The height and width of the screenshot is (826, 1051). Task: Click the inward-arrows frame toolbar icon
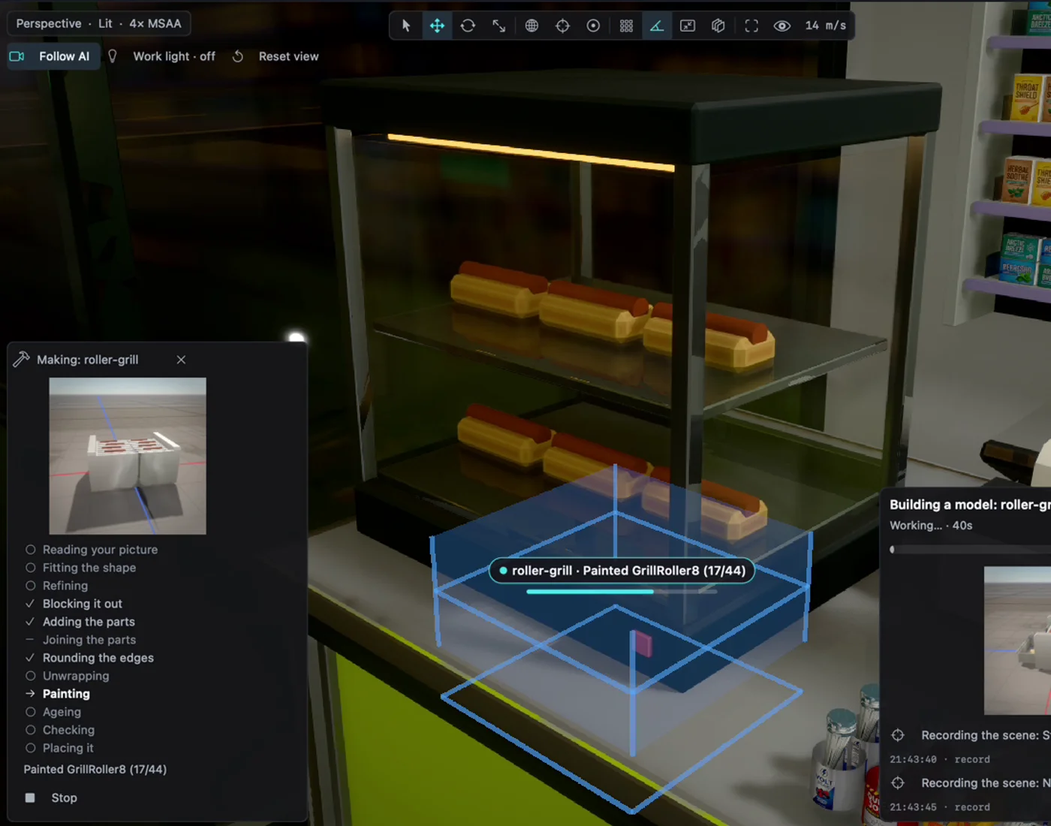click(x=688, y=26)
